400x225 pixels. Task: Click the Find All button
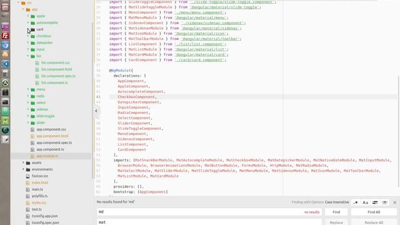click(374, 212)
